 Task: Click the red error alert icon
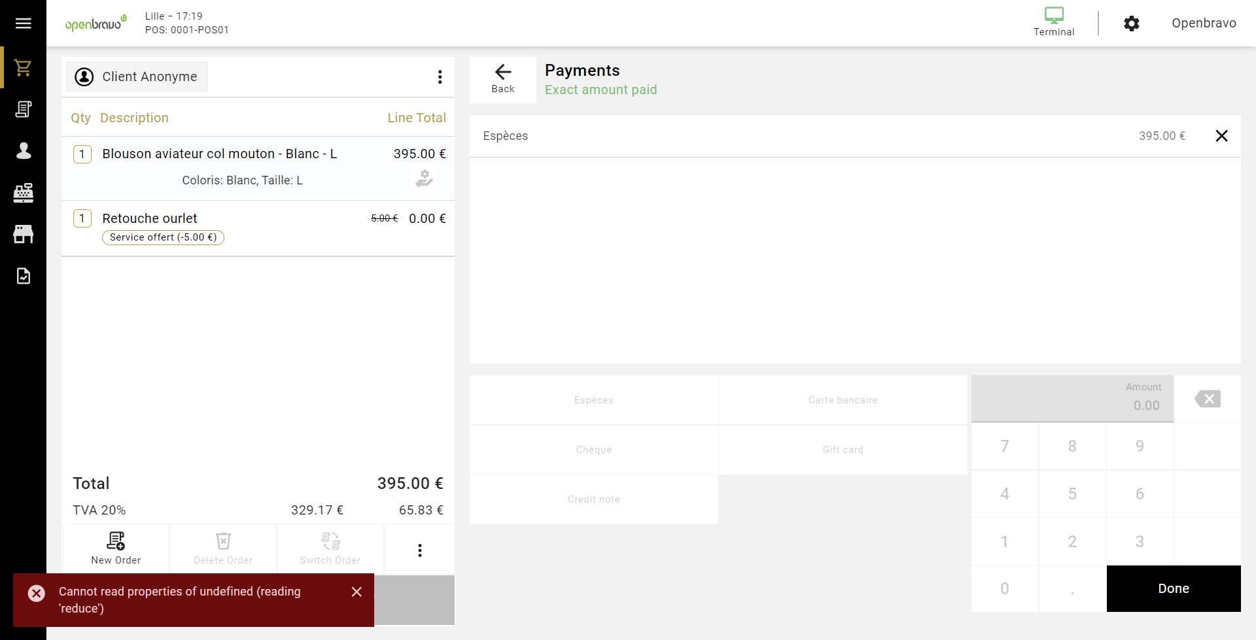coord(37,593)
